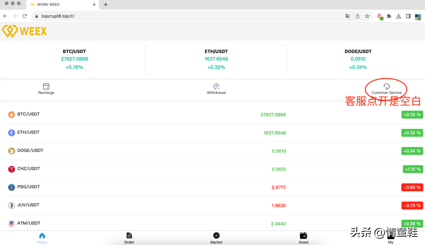Go to the Home tab
This screenshot has width=425, height=245.
coord(42,238)
